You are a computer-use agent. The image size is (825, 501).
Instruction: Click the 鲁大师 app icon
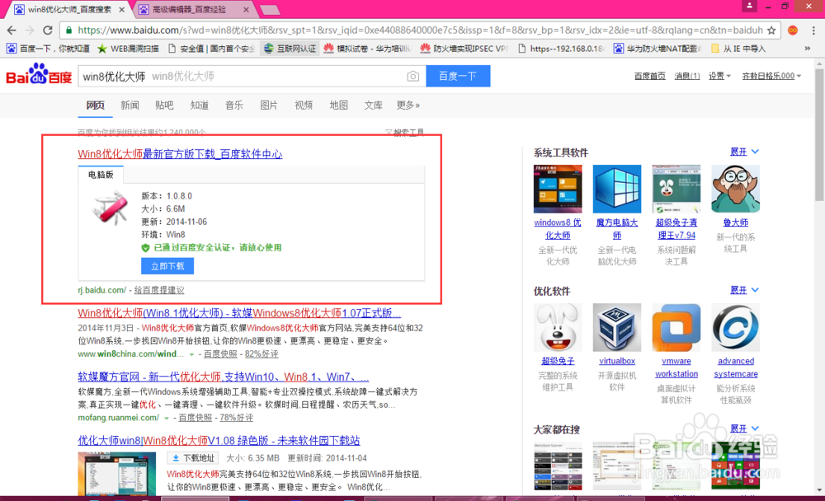[x=735, y=189]
